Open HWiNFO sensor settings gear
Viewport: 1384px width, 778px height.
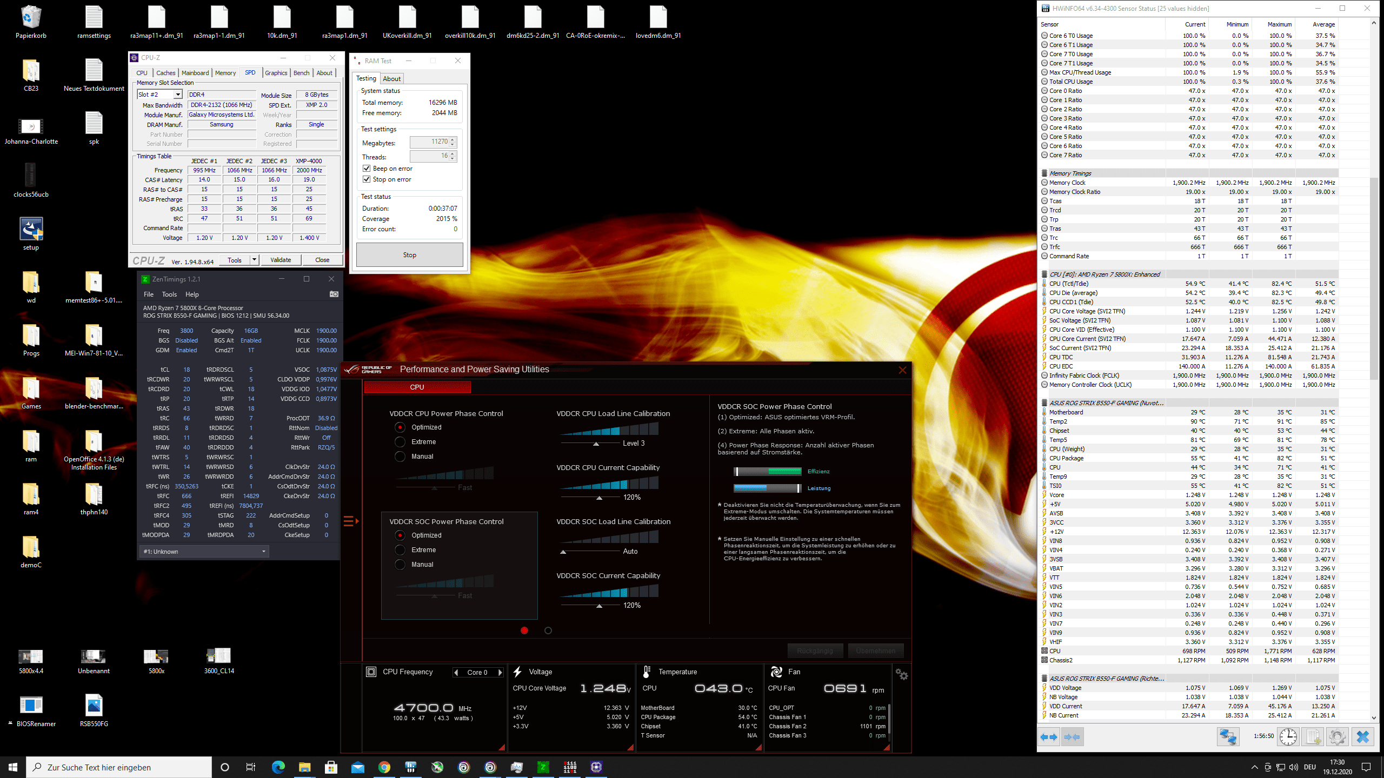[x=1337, y=737]
